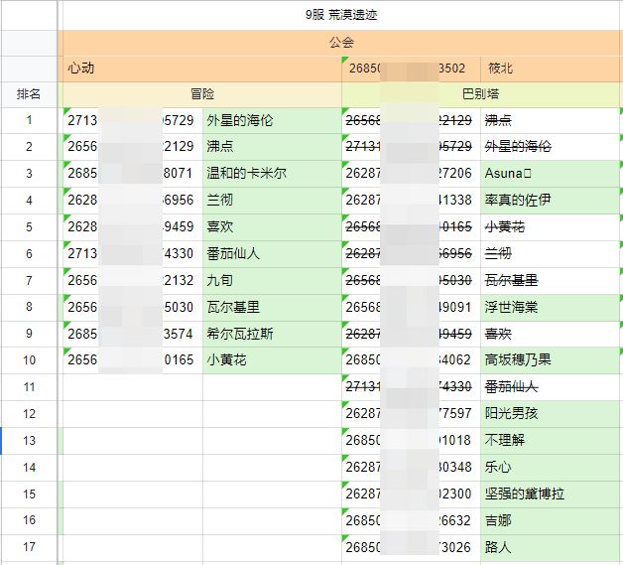Click the ID cell ending in 2300

[411, 494]
